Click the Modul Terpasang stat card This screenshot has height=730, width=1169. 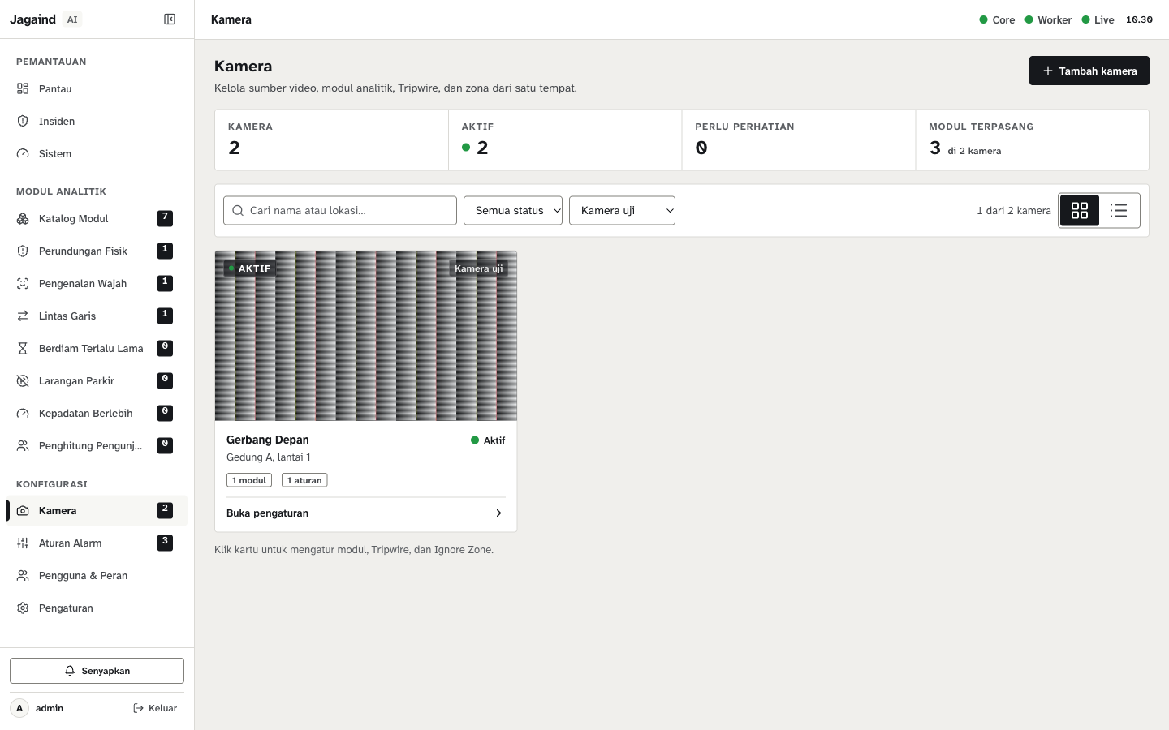(1032, 140)
